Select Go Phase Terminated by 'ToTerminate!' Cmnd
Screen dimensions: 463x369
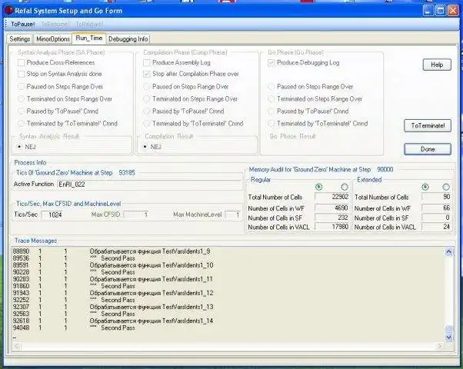pyautogui.click(x=271, y=124)
